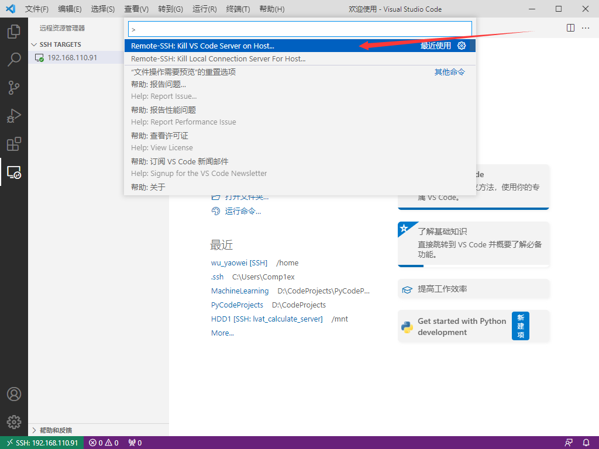Click the 其他命令 label
Screen dimensions: 599x449
(450, 72)
